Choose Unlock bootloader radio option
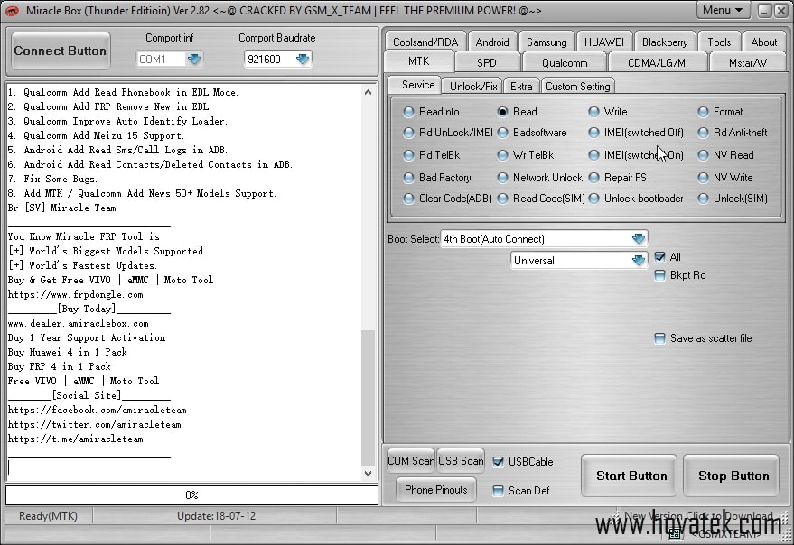794x545 pixels. tap(593, 199)
